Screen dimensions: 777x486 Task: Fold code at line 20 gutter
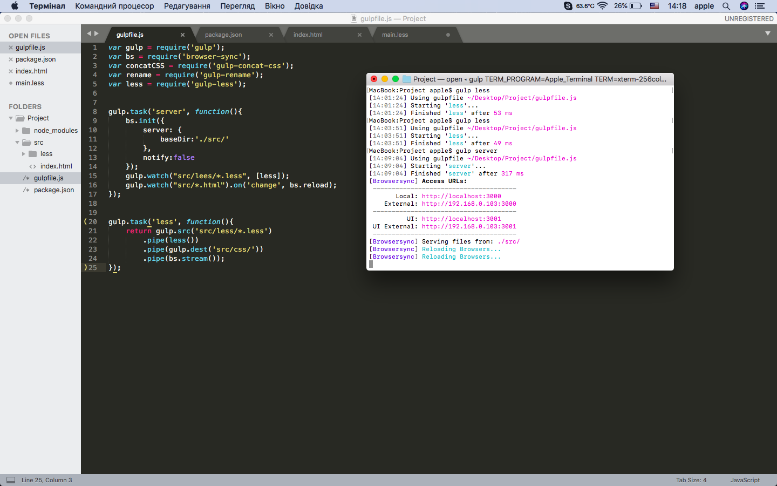85,222
